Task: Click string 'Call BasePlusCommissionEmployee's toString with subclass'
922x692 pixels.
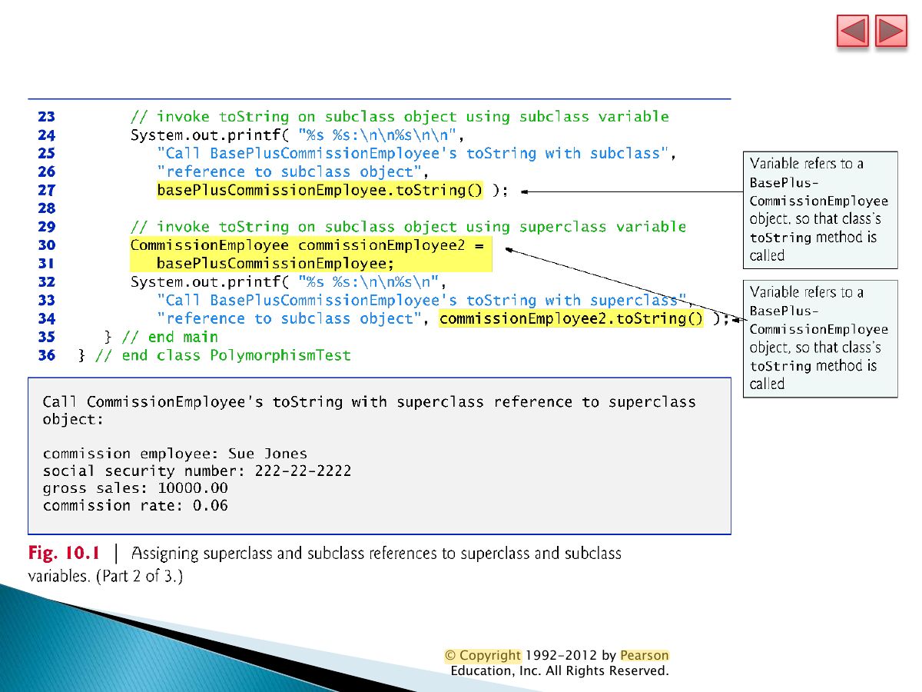Action: [413, 154]
